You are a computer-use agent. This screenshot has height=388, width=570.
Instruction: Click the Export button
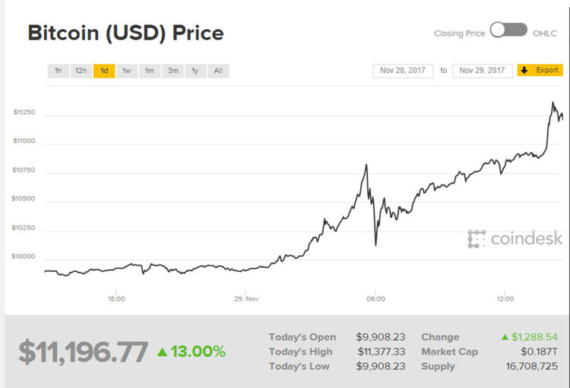coord(540,70)
